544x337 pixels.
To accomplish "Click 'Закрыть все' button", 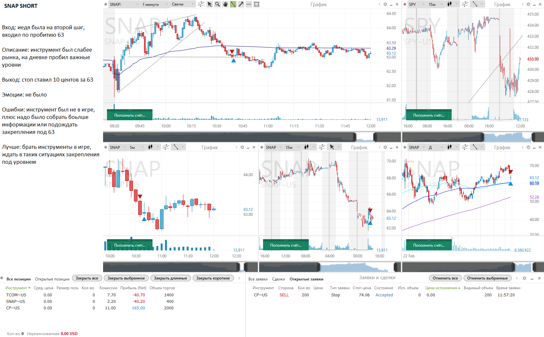I will 87,278.
